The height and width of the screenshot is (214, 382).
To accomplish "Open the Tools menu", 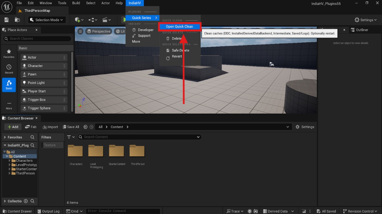I will coord(62,3).
